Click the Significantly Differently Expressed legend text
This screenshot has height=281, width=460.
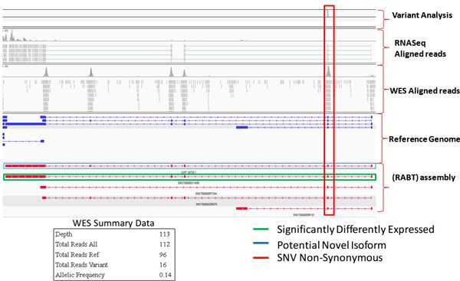pos(356,230)
